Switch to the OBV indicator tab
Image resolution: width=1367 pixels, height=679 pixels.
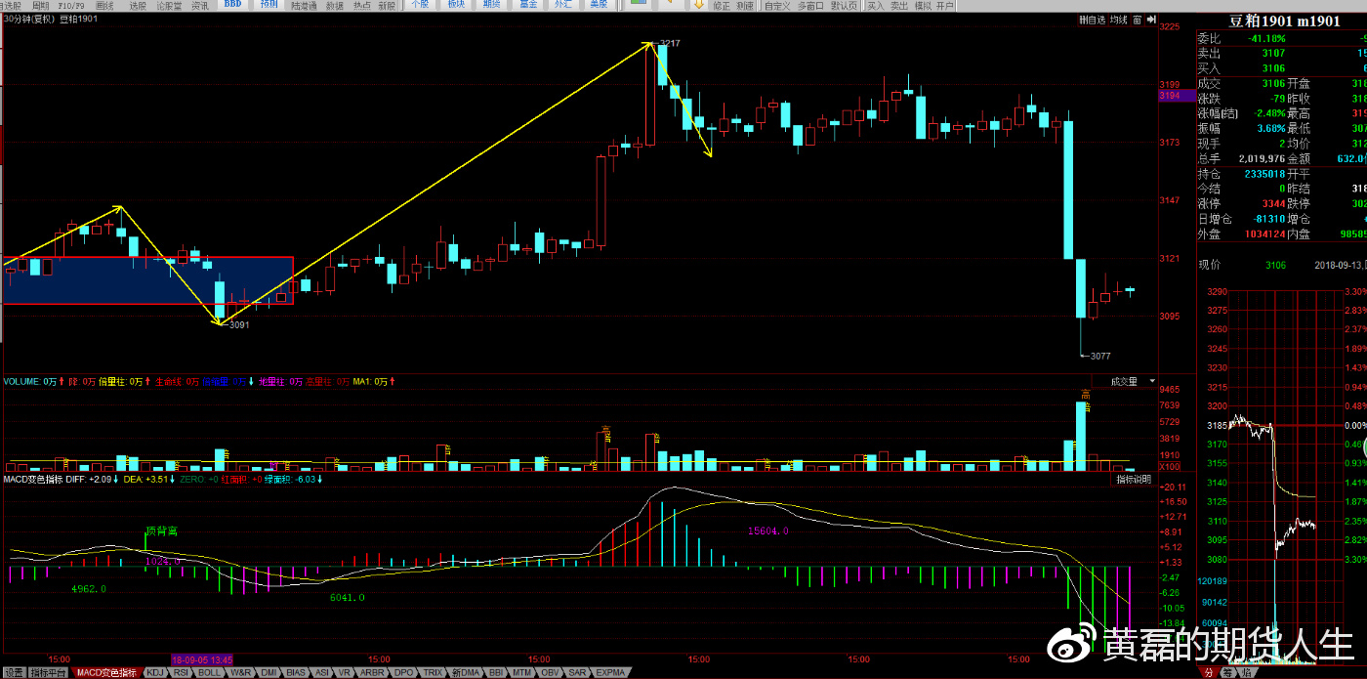[x=551, y=672]
